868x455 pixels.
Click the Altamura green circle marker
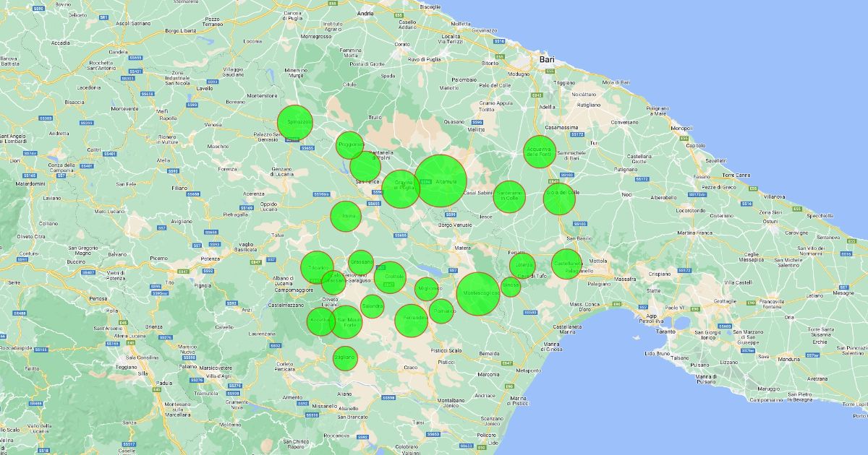pos(441,181)
